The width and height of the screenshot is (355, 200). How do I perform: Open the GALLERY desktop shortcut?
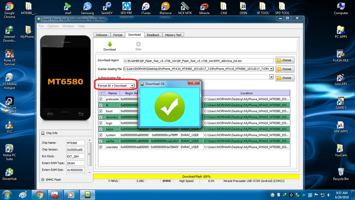[341, 79]
